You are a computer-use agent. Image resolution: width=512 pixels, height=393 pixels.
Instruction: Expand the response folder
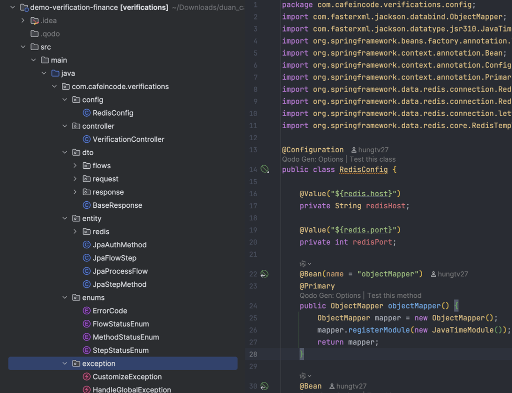tap(75, 192)
